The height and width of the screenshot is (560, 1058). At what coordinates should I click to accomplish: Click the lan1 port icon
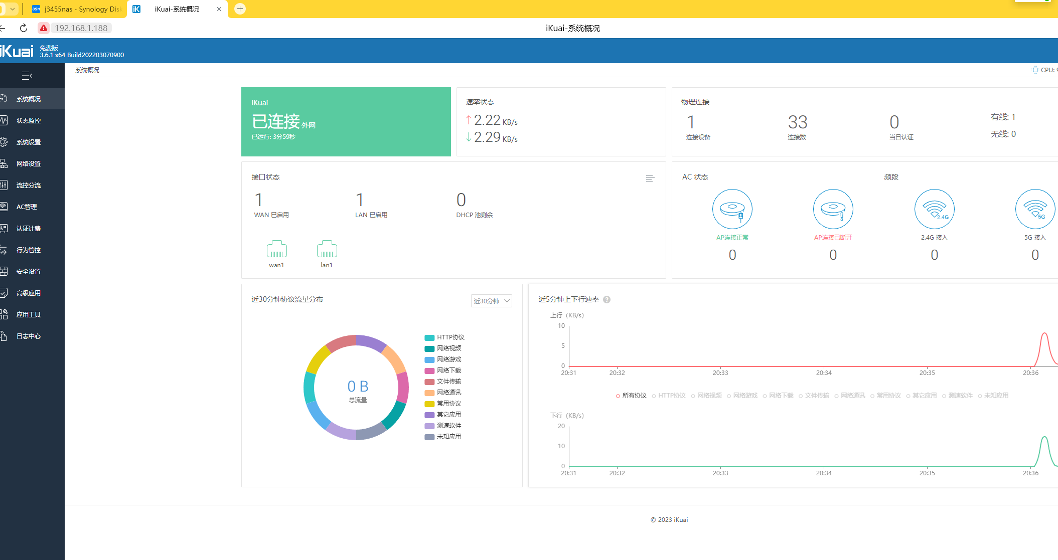pos(327,249)
